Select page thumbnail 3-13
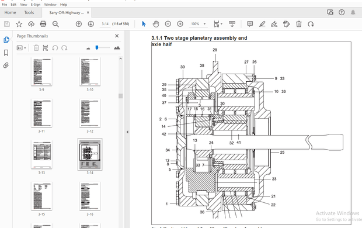 coord(41,154)
